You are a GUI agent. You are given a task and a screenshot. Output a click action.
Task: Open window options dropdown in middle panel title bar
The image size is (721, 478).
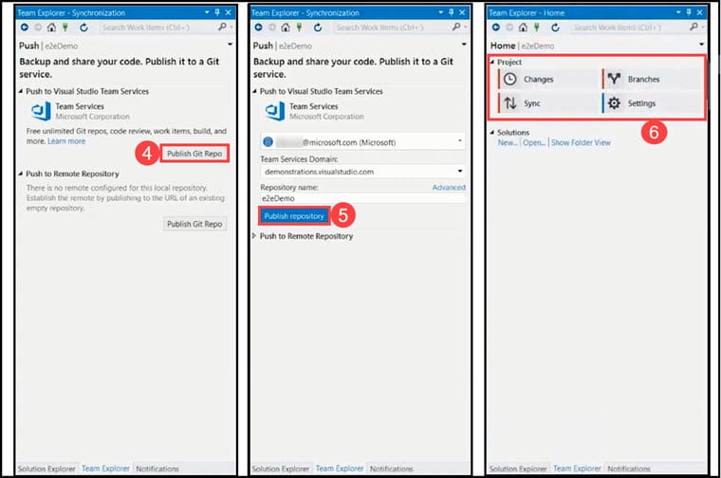coord(441,12)
